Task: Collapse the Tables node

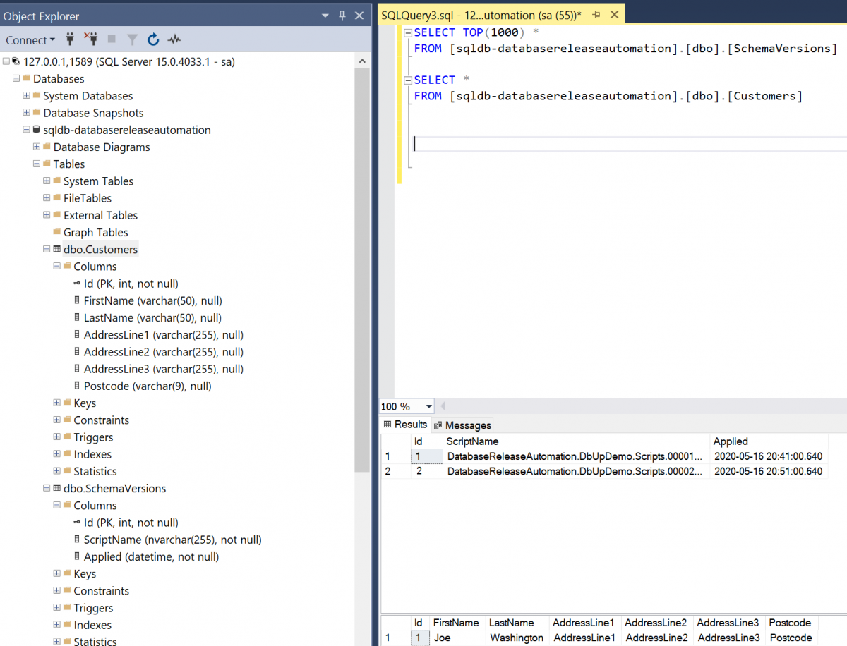Action: (35, 164)
